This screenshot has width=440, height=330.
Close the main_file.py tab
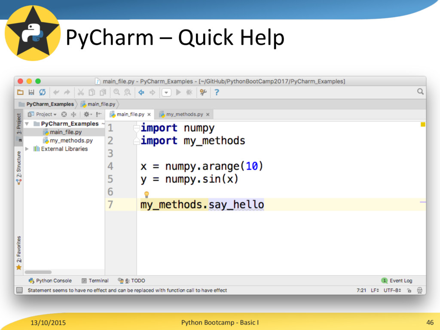click(x=149, y=114)
